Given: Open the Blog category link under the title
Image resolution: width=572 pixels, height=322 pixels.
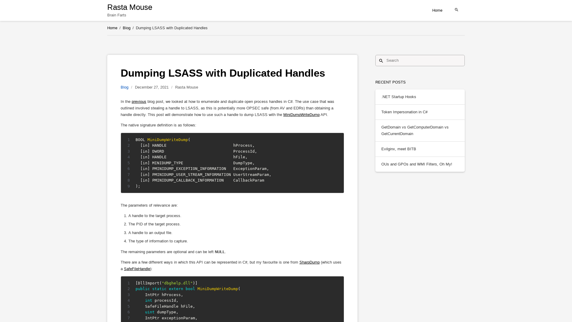Looking at the screenshot, I should 125,87.
